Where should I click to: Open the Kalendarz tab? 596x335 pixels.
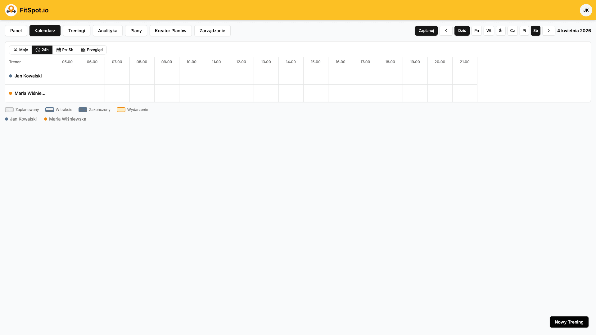tap(45, 31)
